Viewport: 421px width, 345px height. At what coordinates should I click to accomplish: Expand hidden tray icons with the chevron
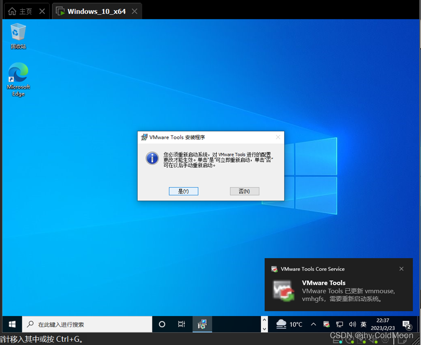click(313, 324)
